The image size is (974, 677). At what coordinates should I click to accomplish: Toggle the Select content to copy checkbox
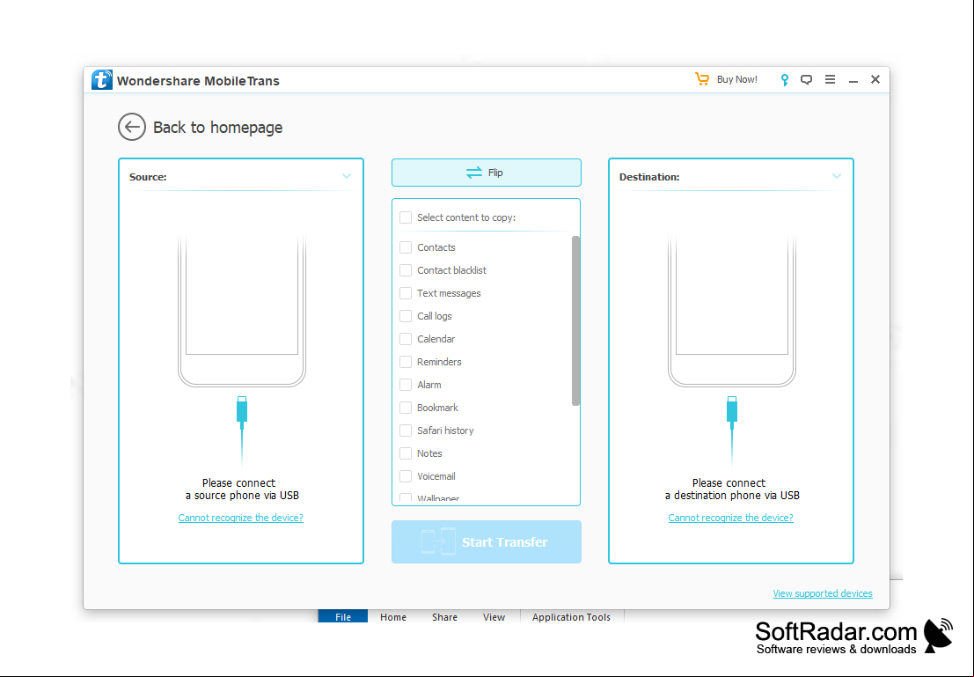point(406,217)
